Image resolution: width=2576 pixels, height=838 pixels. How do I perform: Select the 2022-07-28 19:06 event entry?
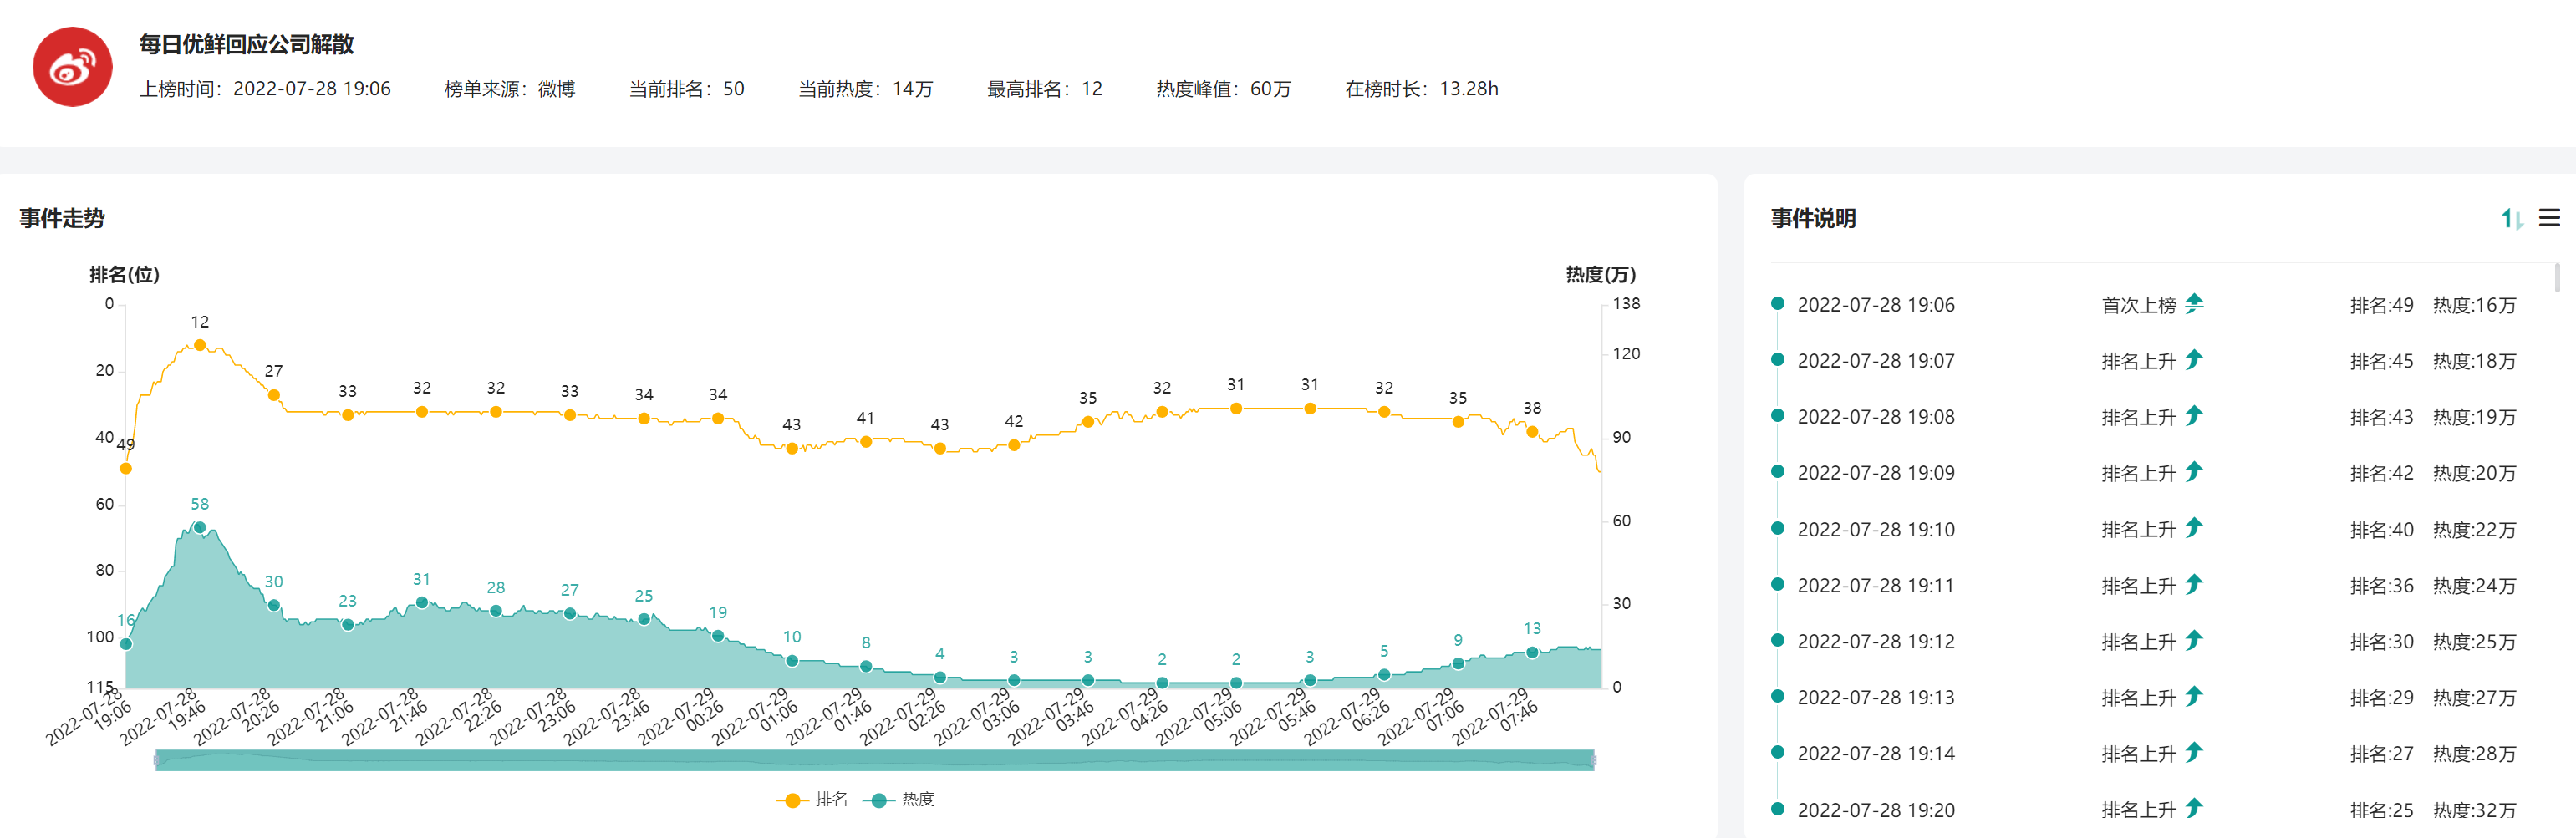coord(1875,305)
